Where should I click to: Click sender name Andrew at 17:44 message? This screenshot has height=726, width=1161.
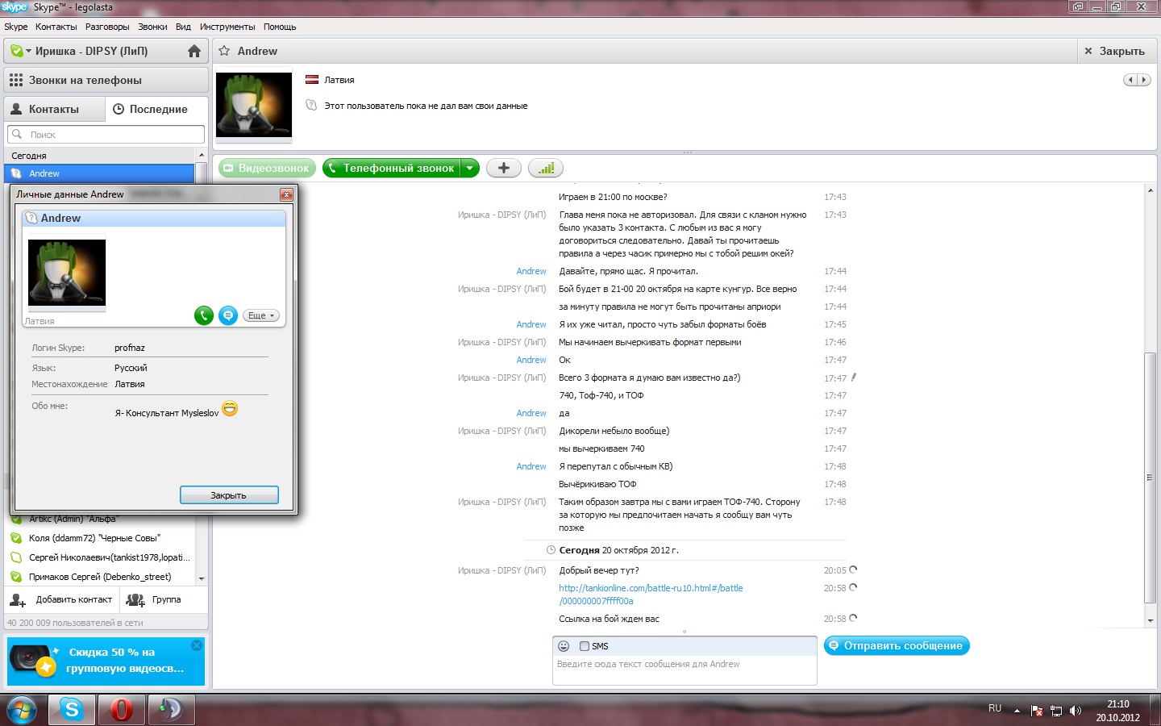tap(531, 271)
